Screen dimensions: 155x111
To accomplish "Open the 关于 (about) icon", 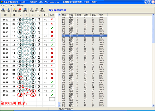I will pos(37,10).
